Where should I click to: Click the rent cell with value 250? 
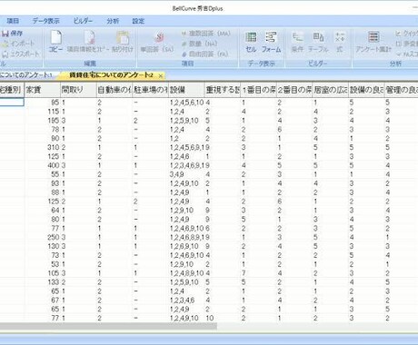(x=43, y=237)
